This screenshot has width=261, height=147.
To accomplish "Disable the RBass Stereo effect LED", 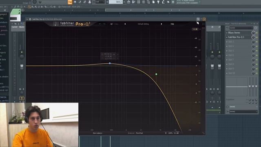I will [x=257, y=33].
